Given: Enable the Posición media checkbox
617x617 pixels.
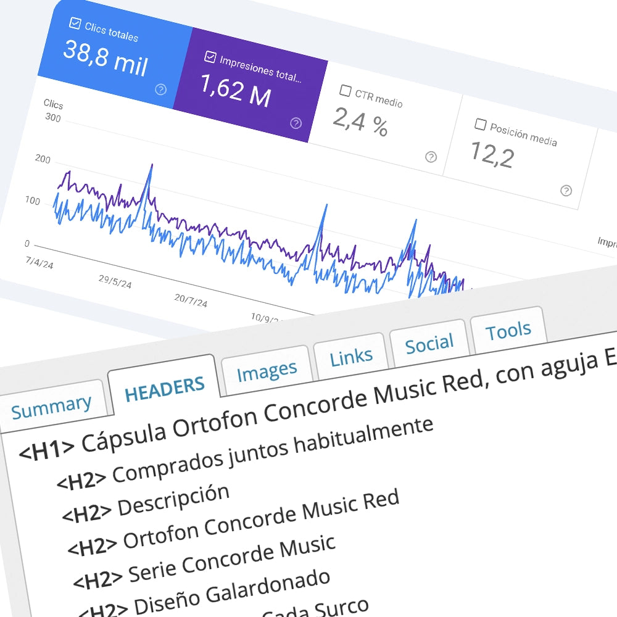Looking at the screenshot, I should click(480, 125).
